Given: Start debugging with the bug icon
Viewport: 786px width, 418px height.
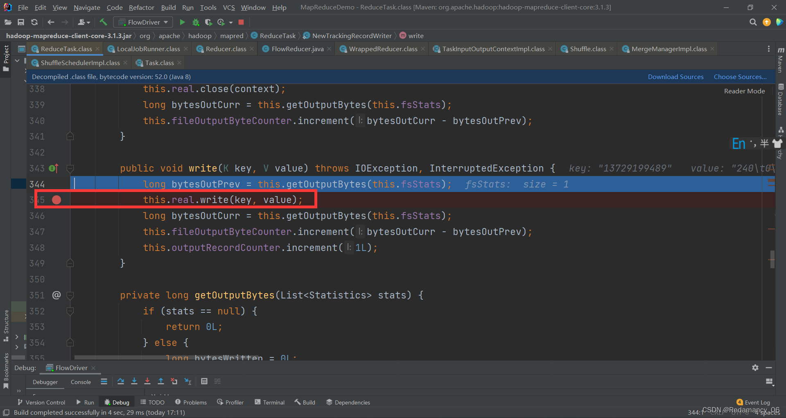Looking at the screenshot, I should pyautogui.click(x=196, y=22).
